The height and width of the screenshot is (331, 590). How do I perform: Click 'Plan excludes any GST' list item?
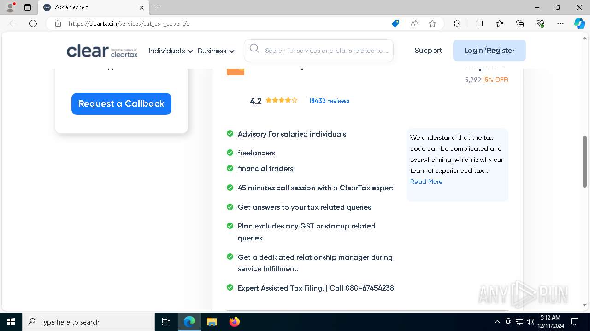307,232
